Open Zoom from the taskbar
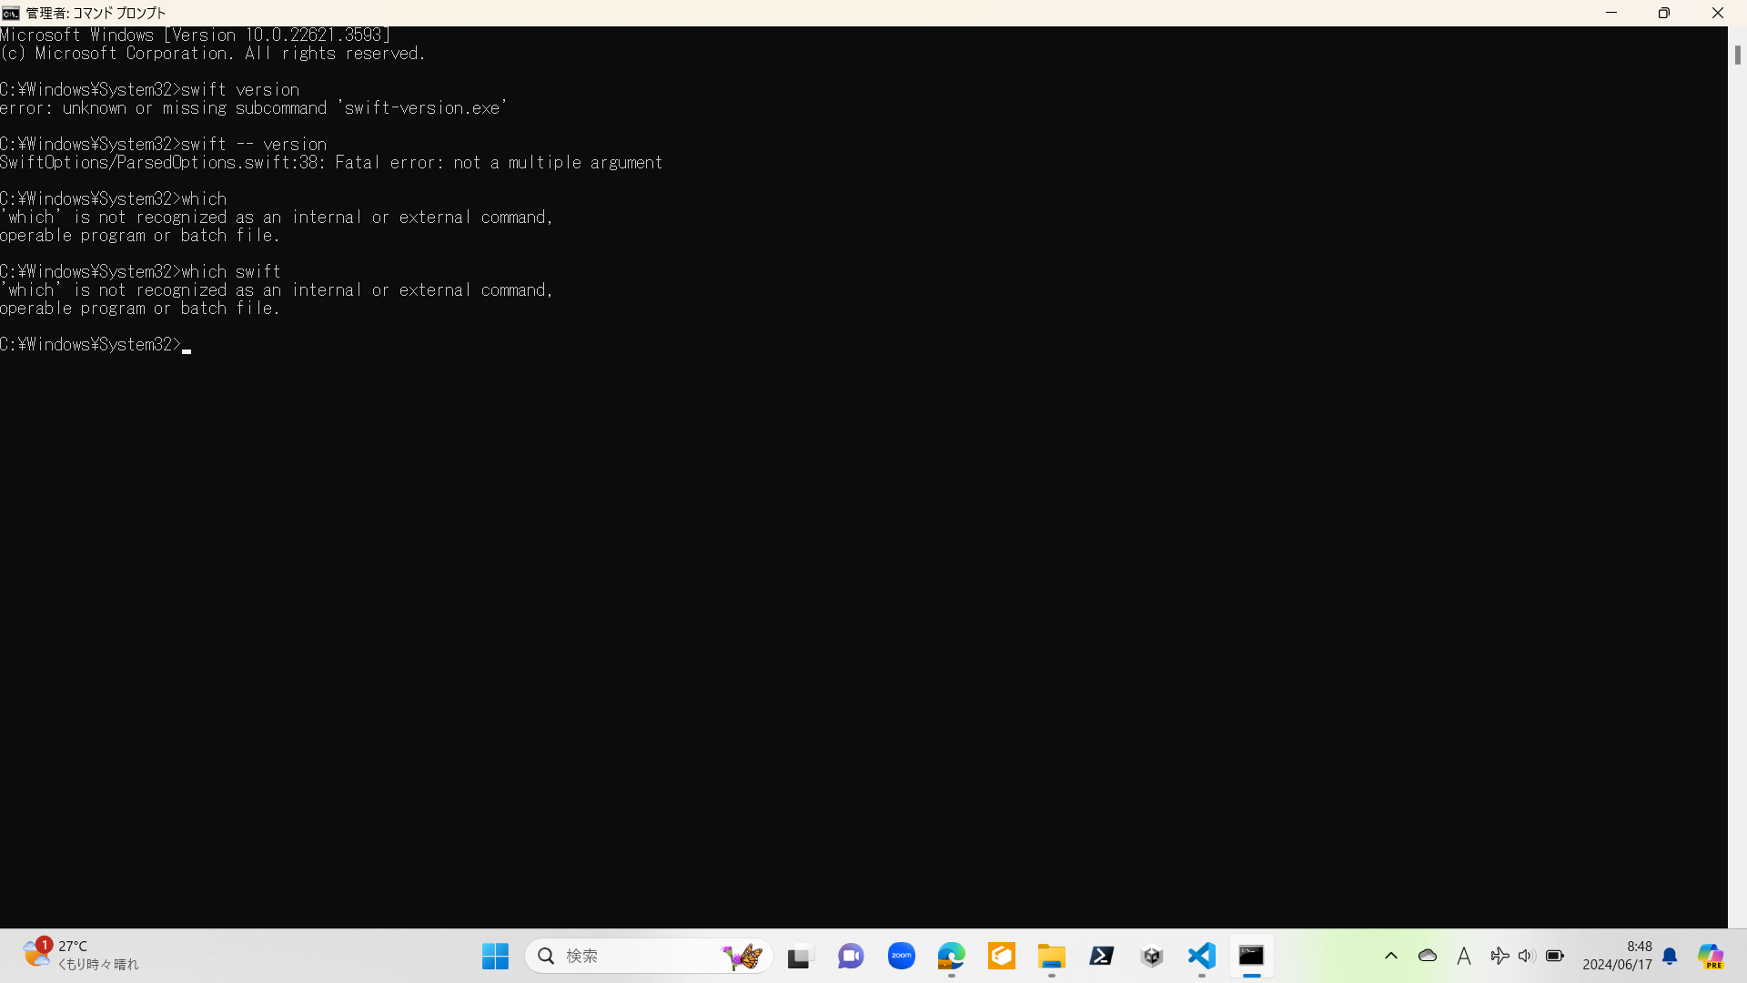Viewport: 1747px width, 983px height. 902,956
